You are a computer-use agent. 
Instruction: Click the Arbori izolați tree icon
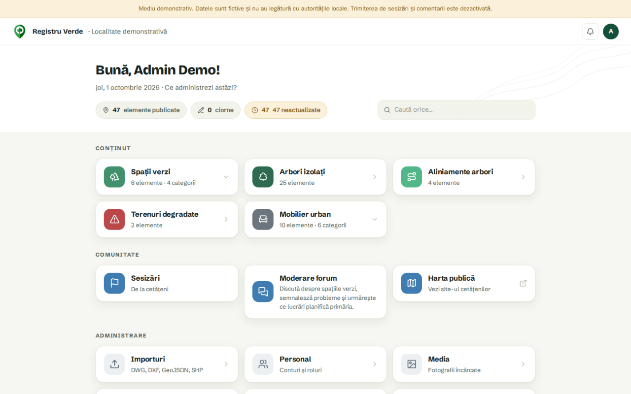click(x=263, y=177)
